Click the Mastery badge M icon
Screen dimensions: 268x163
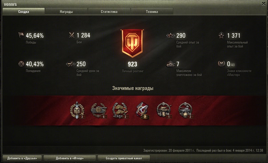222,64
